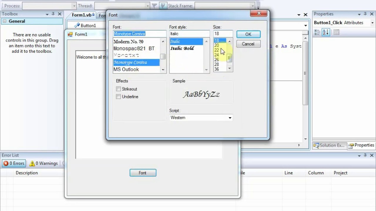Click the Alphabetical sort icon in Properties
376x211 pixels.
point(326,32)
